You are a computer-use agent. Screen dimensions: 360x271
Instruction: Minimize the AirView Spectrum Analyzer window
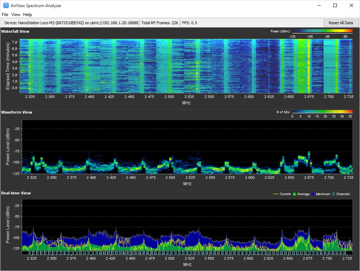(x=319, y=5)
